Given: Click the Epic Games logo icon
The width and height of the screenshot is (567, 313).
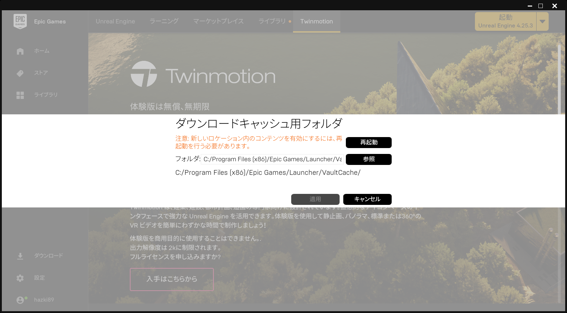Looking at the screenshot, I should click(20, 21).
